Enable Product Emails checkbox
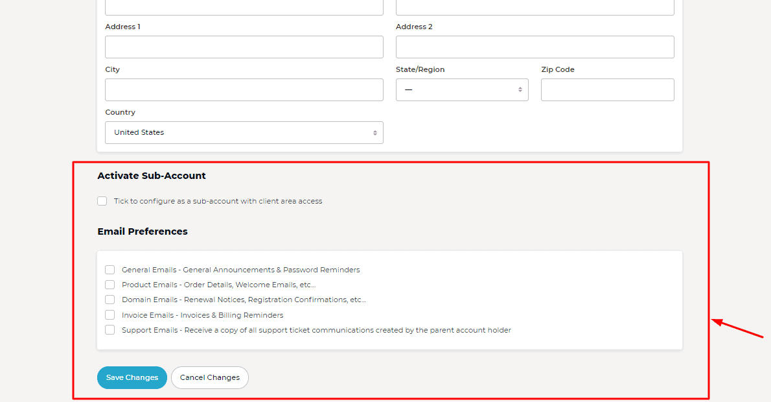 [110, 285]
